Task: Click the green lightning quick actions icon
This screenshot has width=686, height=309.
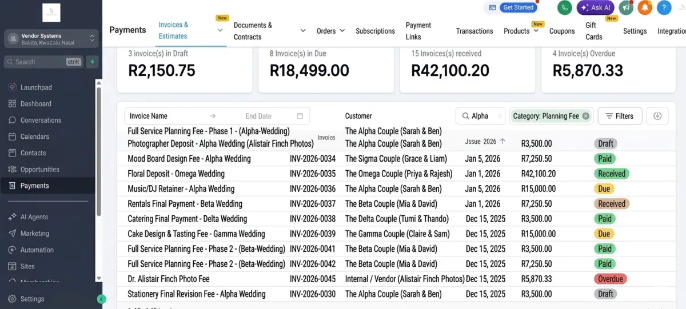Action: pyautogui.click(x=92, y=62)
